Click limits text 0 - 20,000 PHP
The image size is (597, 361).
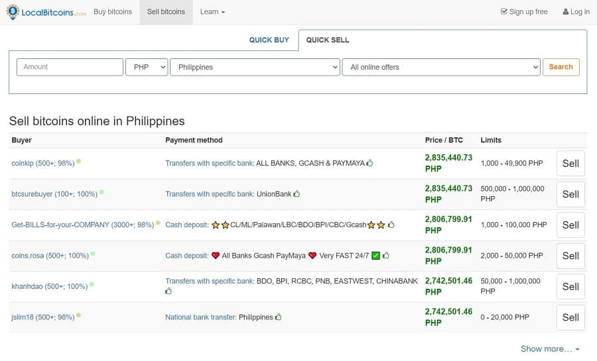(x=505, y=317)
